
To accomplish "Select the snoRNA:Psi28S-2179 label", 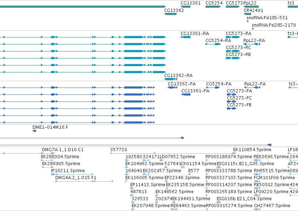I will coord(274,25).
